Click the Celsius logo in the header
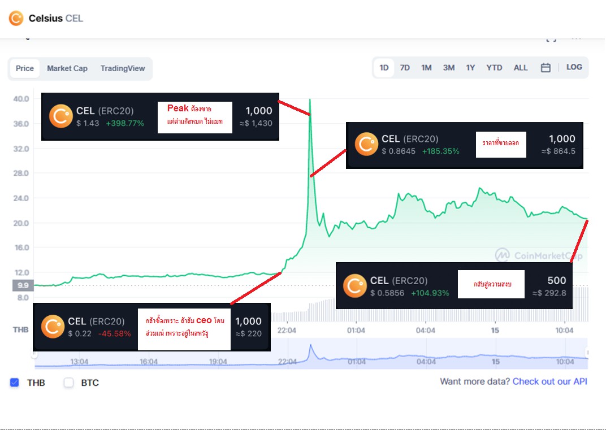This screenshot has width=606, height=430. click(x=16, y=18)
